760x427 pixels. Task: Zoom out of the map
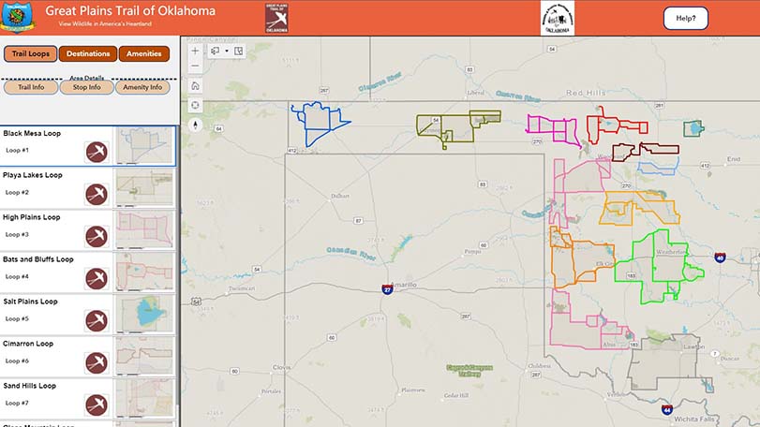pyautogui.click(x=195, y=66)
